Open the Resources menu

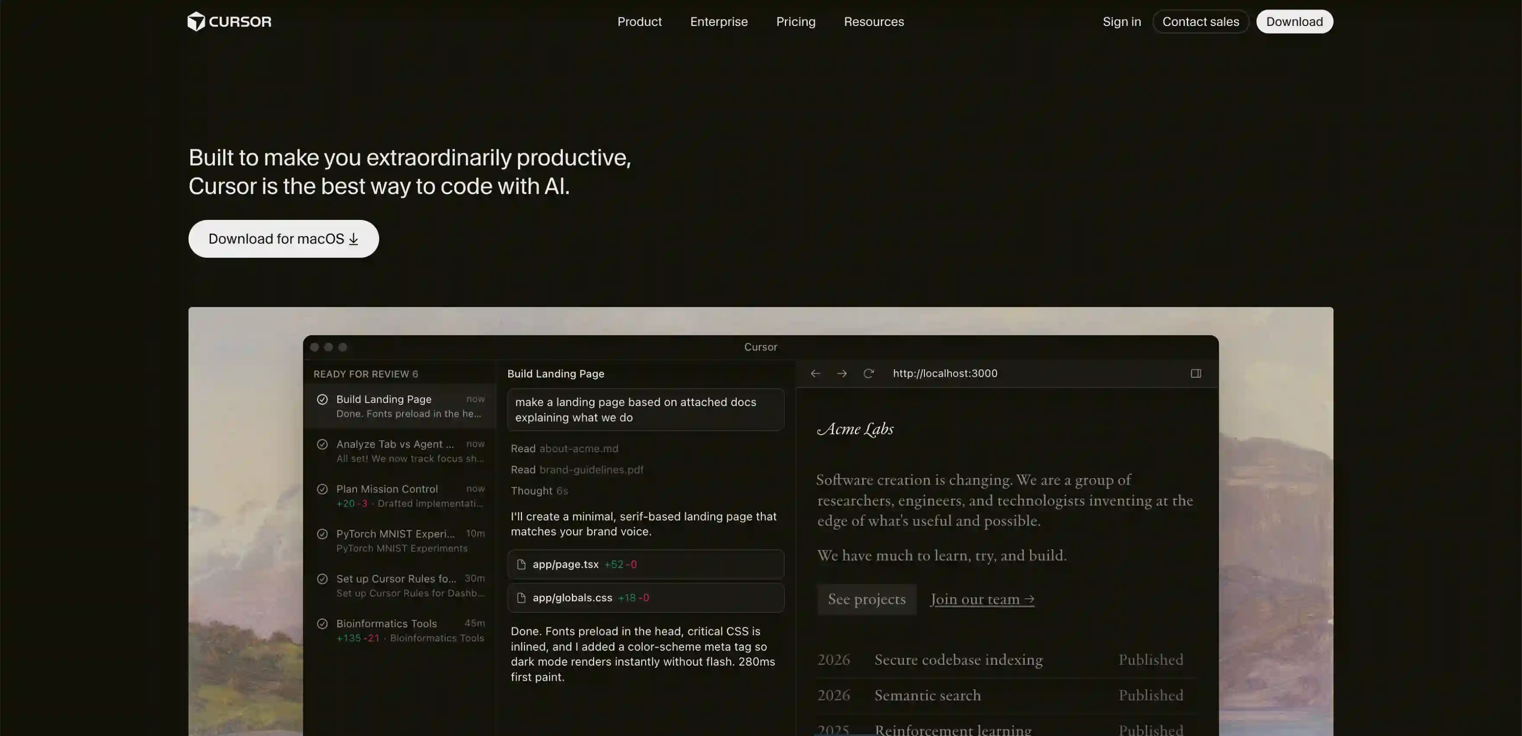pyautogui.click(x=873, y=22)
